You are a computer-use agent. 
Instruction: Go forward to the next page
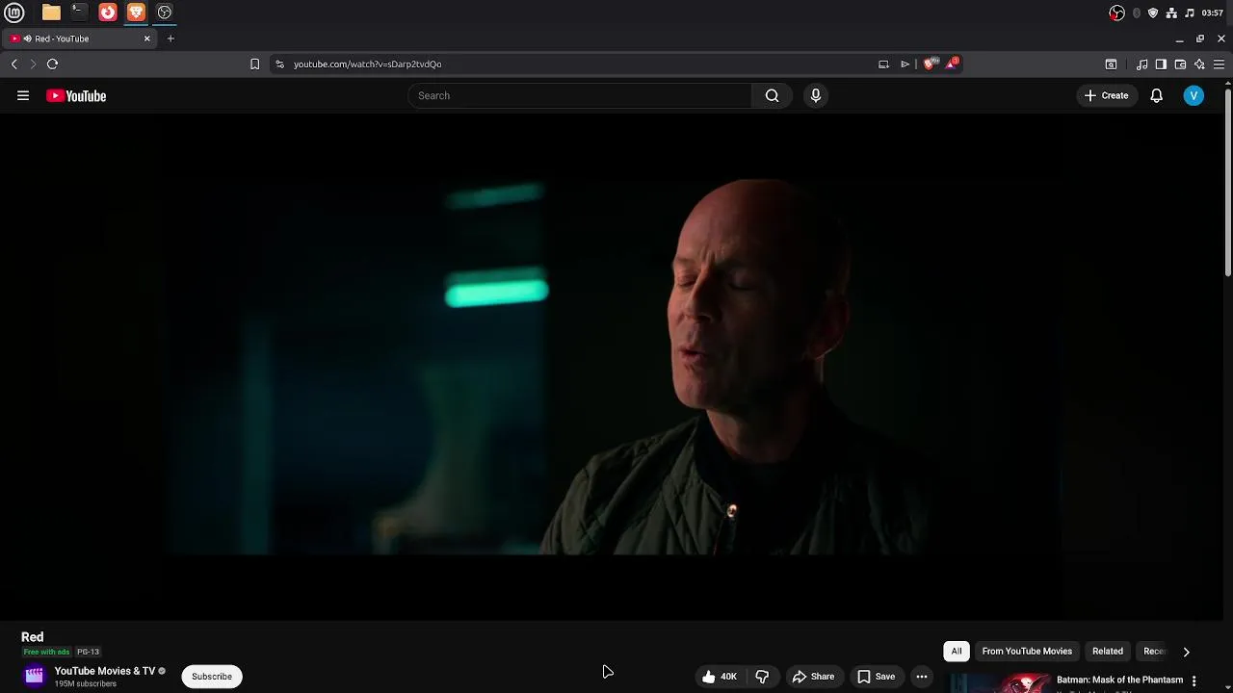[33, 64]
